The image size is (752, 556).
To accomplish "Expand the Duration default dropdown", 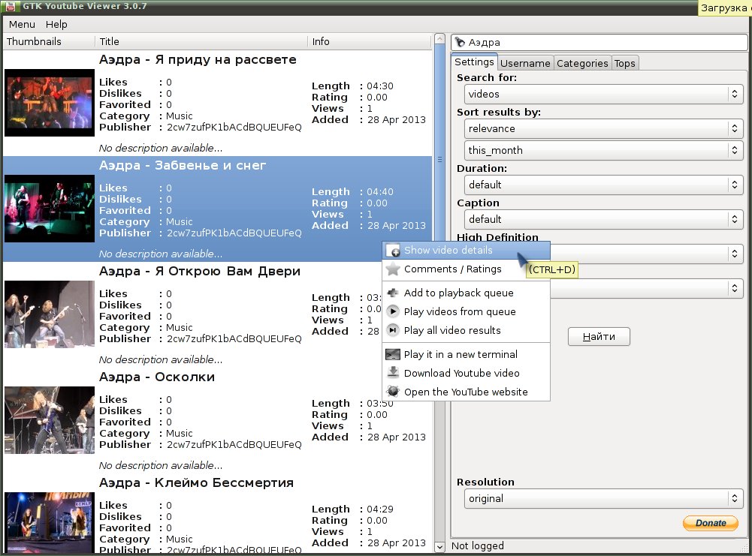I will 603,185.
